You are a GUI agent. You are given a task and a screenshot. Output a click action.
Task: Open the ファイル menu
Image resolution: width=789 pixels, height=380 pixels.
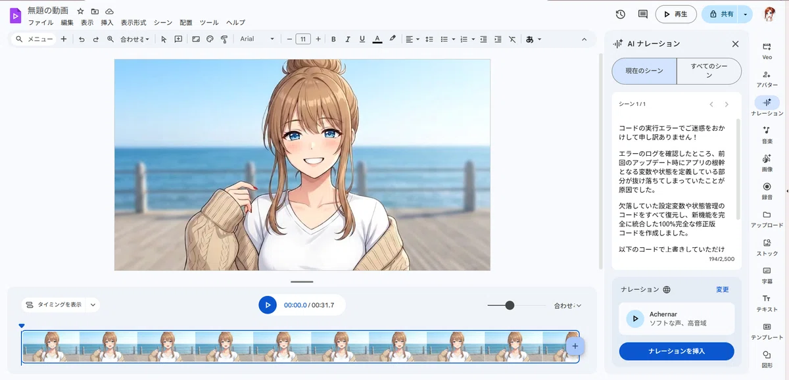(41, 22)
